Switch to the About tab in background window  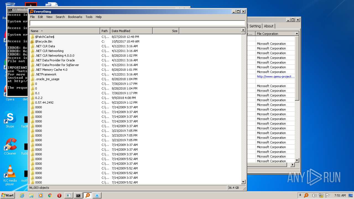click(269, 26)
